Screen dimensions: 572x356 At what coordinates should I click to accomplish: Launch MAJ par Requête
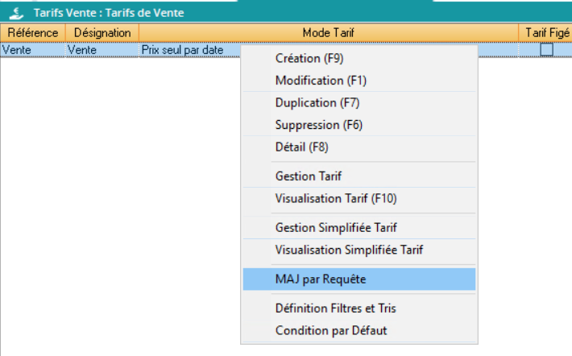coord(321,279)
